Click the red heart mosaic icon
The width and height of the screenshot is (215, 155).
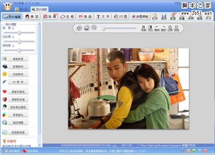(5, 92)
